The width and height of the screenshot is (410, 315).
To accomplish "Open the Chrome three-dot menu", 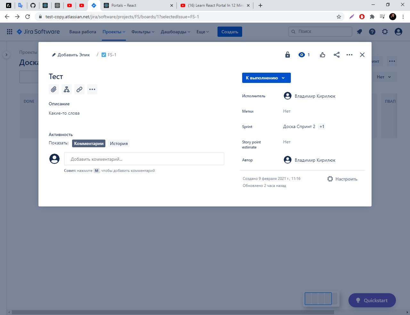I will 403,17.
